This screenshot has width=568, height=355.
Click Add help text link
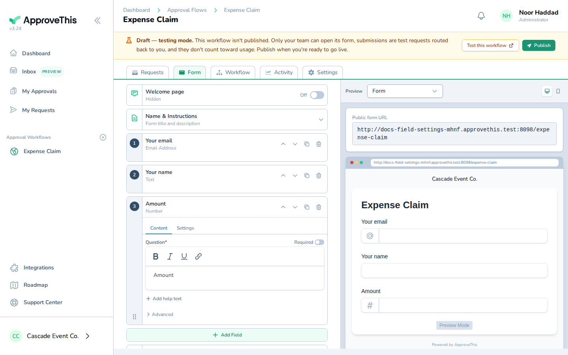tap(164, 299)
